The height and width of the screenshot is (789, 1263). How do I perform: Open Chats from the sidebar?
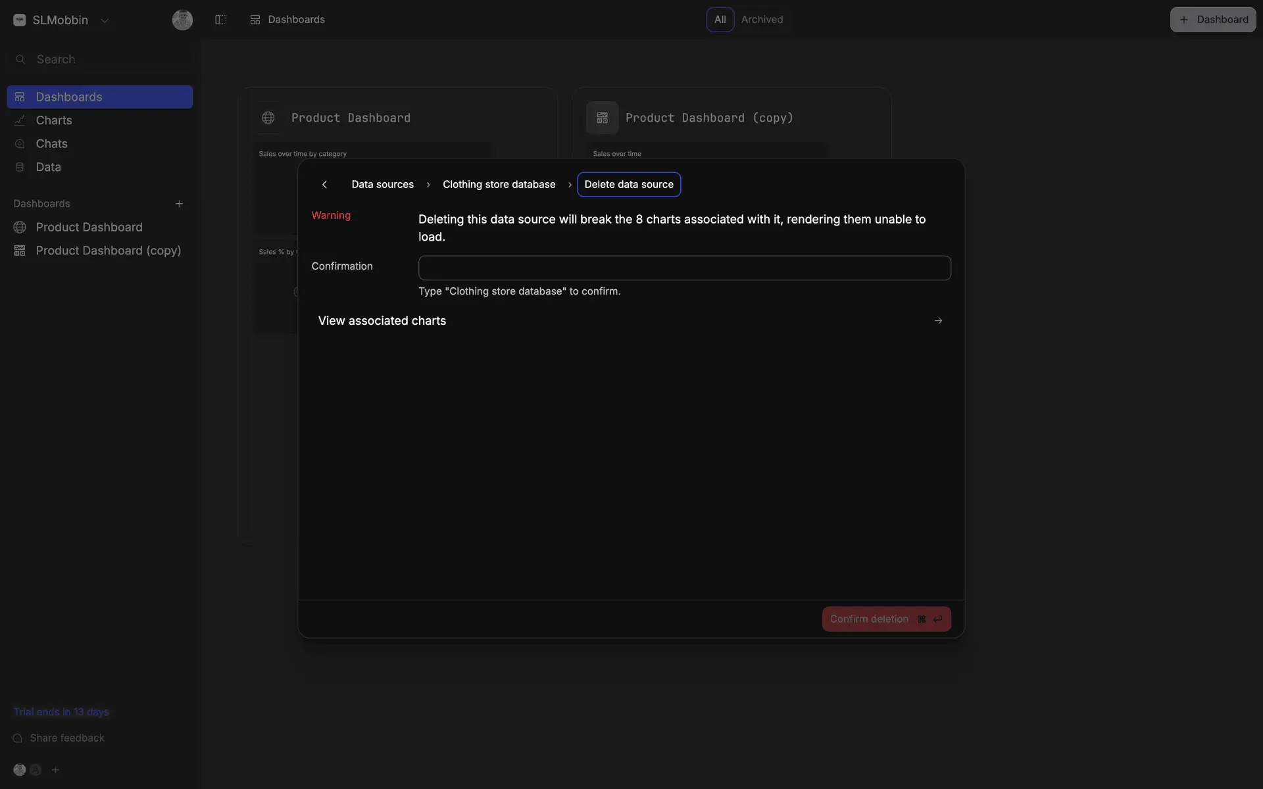51,143
